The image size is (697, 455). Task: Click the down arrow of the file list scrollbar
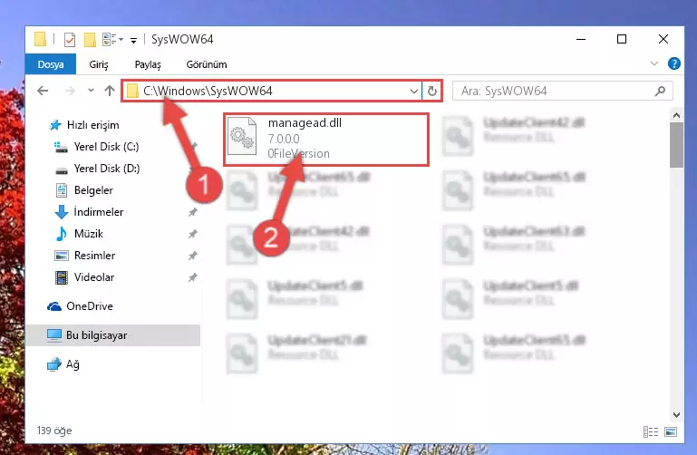[676, 415]
